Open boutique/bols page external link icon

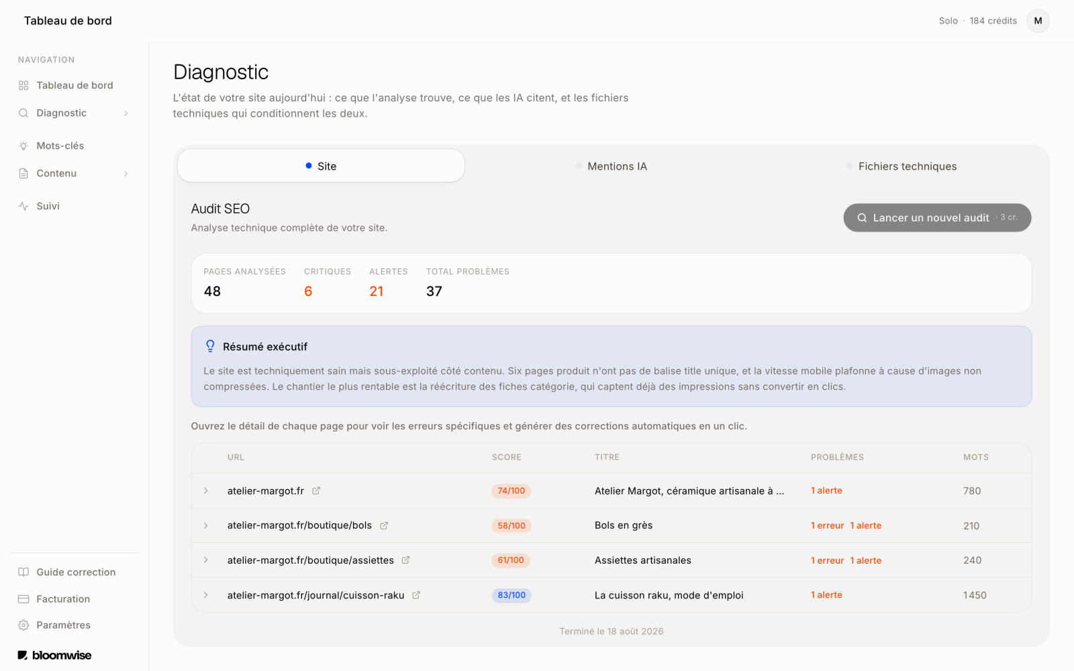pos(384,526)
